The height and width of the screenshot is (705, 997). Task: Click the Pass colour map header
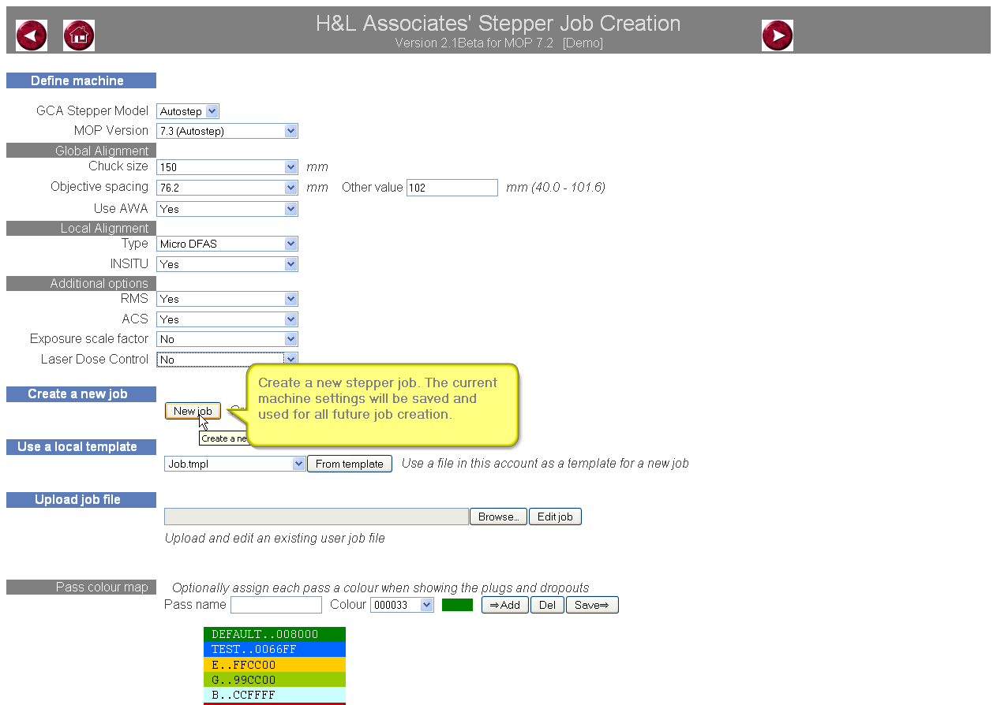81,587
